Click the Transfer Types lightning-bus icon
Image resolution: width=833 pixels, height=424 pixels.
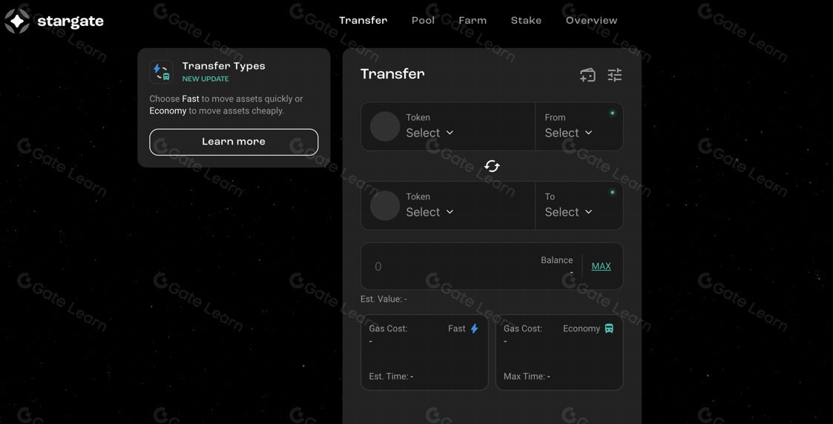tap(162, 72)
